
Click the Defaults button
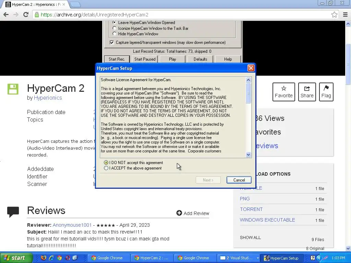200,59
